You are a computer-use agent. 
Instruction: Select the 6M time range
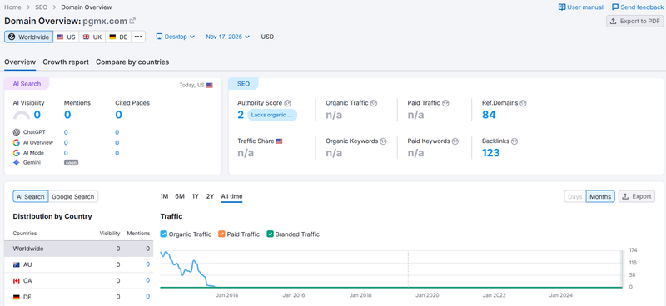[x=180, y=196]
